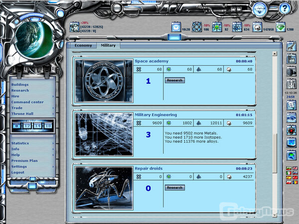Click the Military Engineering timer 01:01:15

pyautogui.click(x=244, y=115)
